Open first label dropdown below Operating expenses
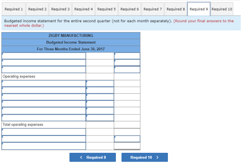Viewport: 243px width, 168px height. pyautogui.click(x=44, y=83)
